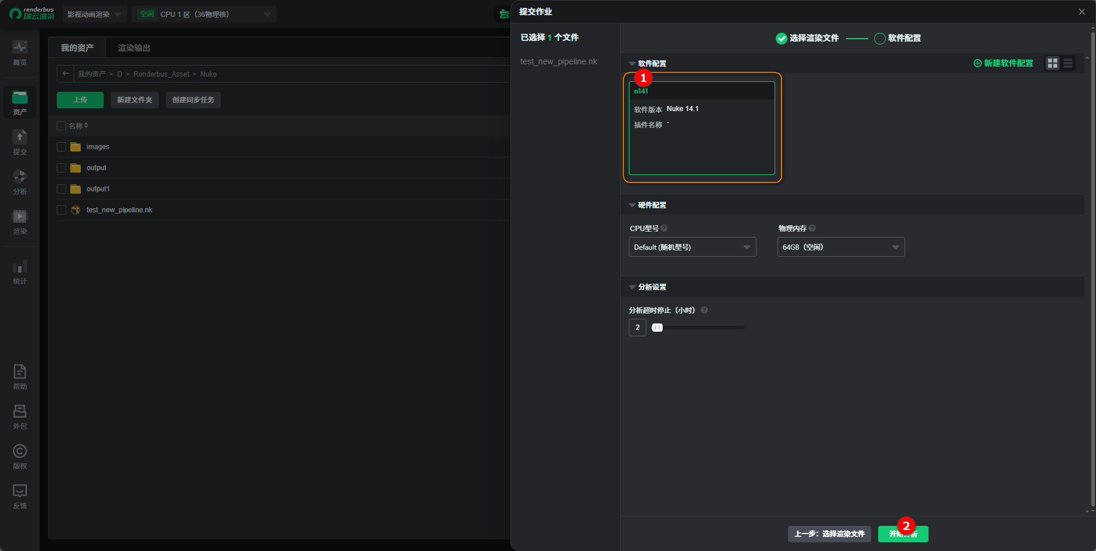Viewport: 1096px width, 551px height.
Task: Click the analysis timeout slider handle
Action: pyautogui.click(x=657, y=328)
